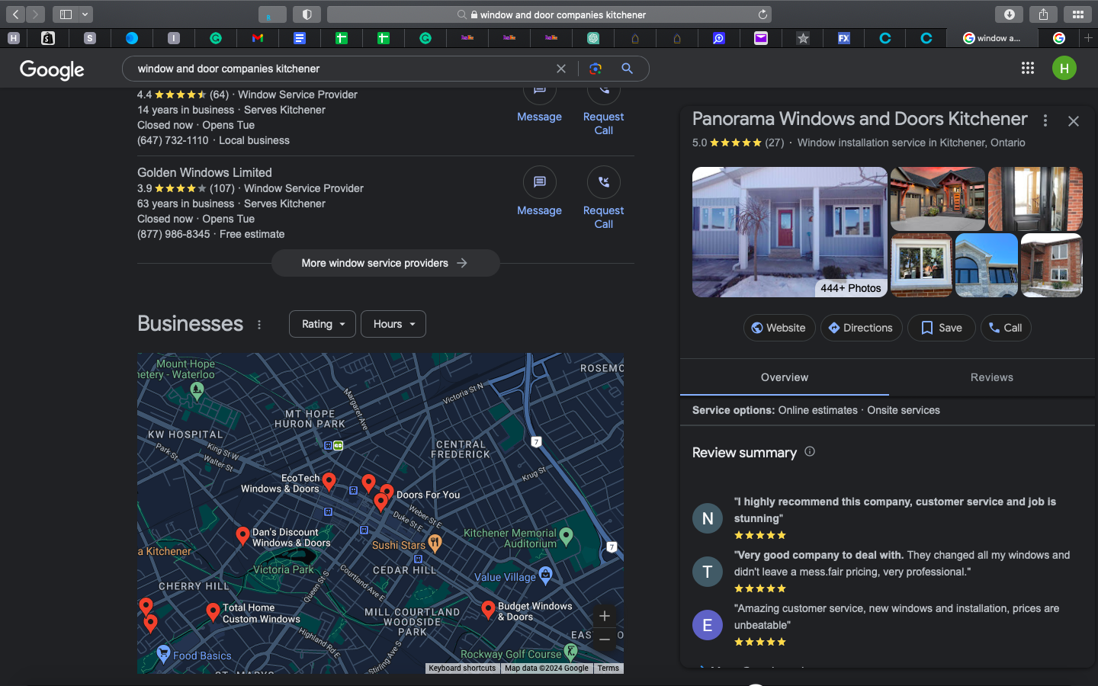
Task: View 444+ Photos
Action: click(x=850, y=288)
